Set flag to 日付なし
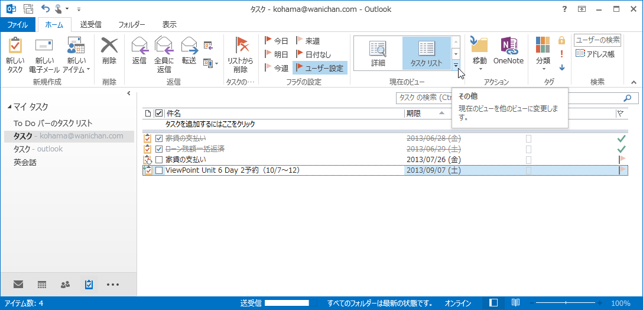643x310 pixels. pyautogui.click(x=314, y=54)
